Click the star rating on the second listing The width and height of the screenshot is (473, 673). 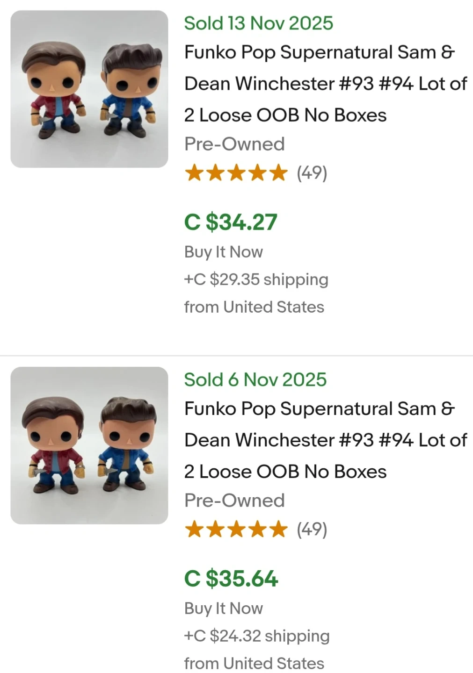tap(236, 530)
